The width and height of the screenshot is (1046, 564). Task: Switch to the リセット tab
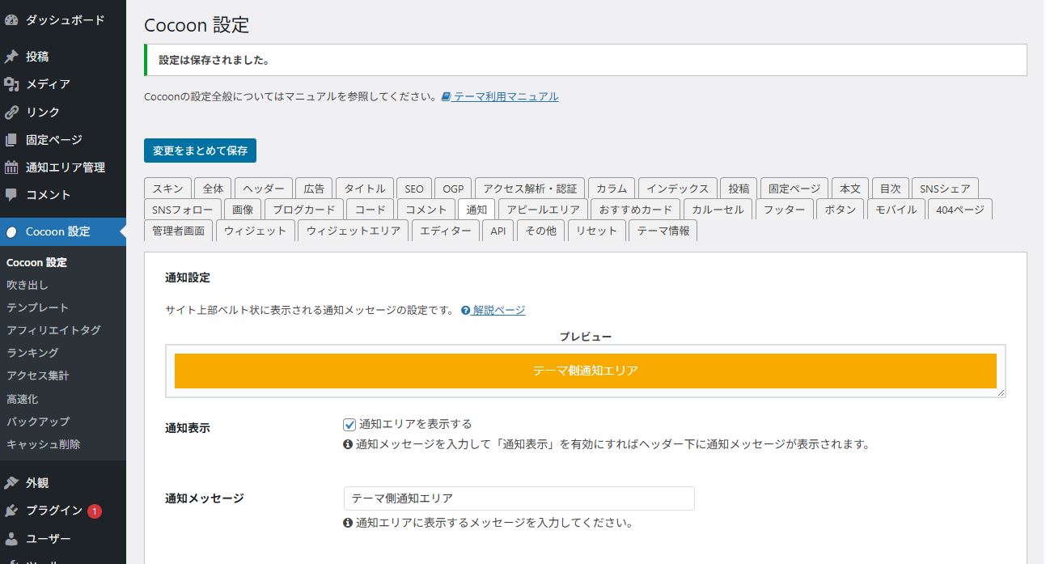pos(596,231)
